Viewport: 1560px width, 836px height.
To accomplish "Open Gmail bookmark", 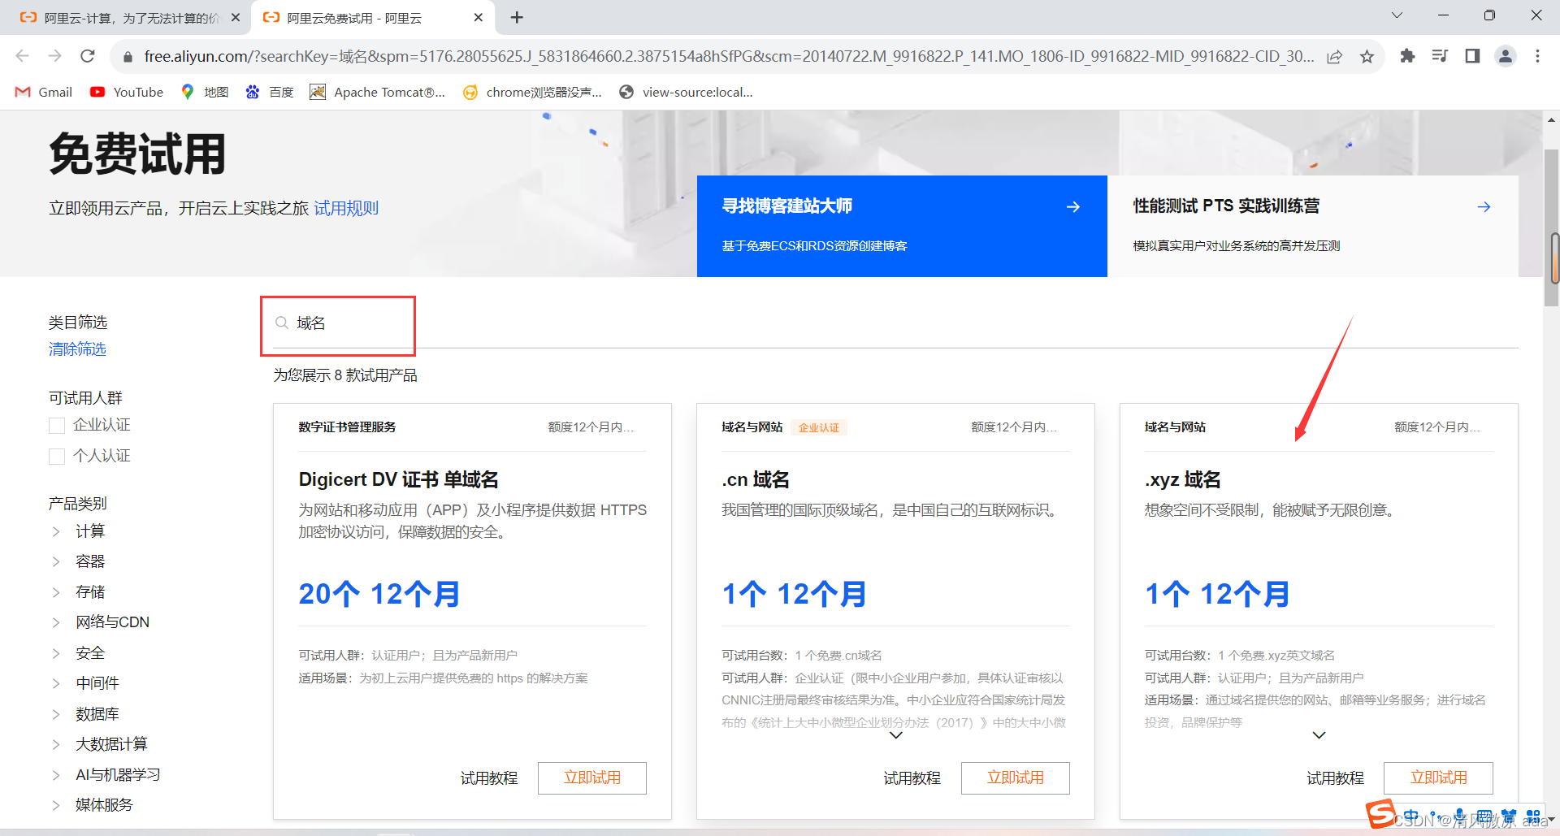I will pos(44,92).
